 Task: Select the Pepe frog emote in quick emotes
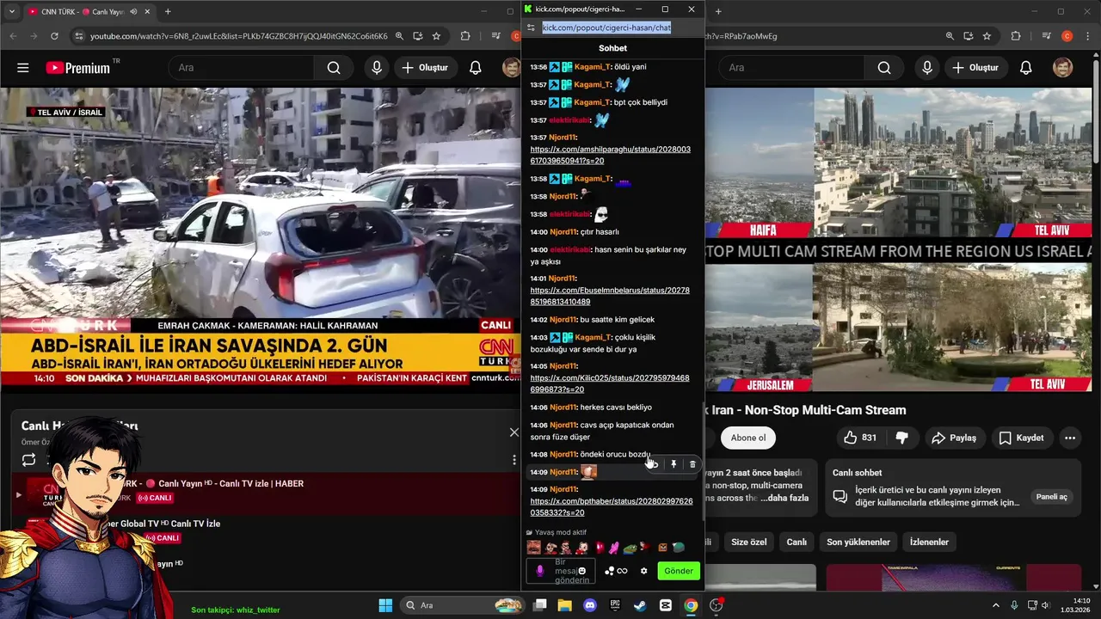pyautogui.click(x=630, y=548)
